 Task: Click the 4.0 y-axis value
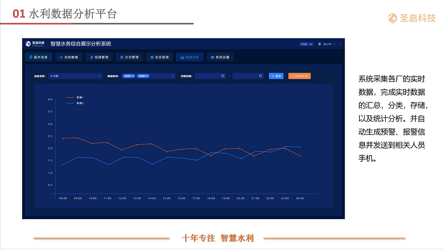coord(50,99)
